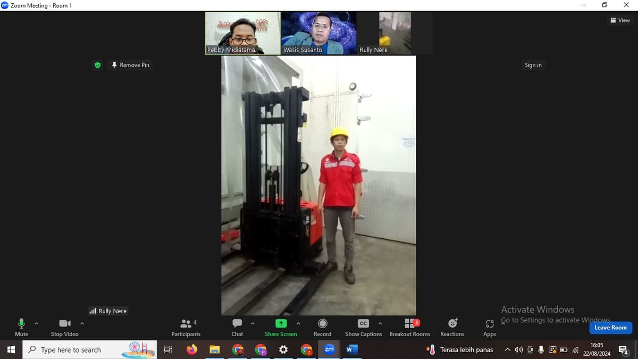Open Zoom Apps
This screenshot has height=359, width=638.
point(490,327)
